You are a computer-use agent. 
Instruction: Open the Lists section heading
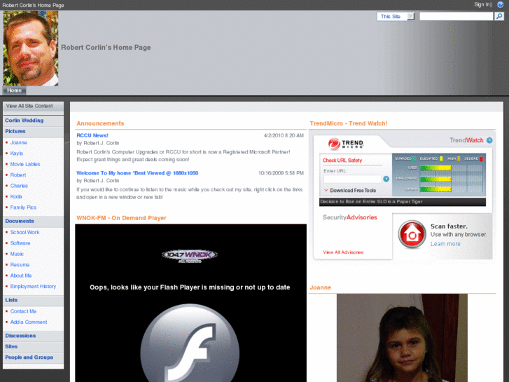coord(11,300)
